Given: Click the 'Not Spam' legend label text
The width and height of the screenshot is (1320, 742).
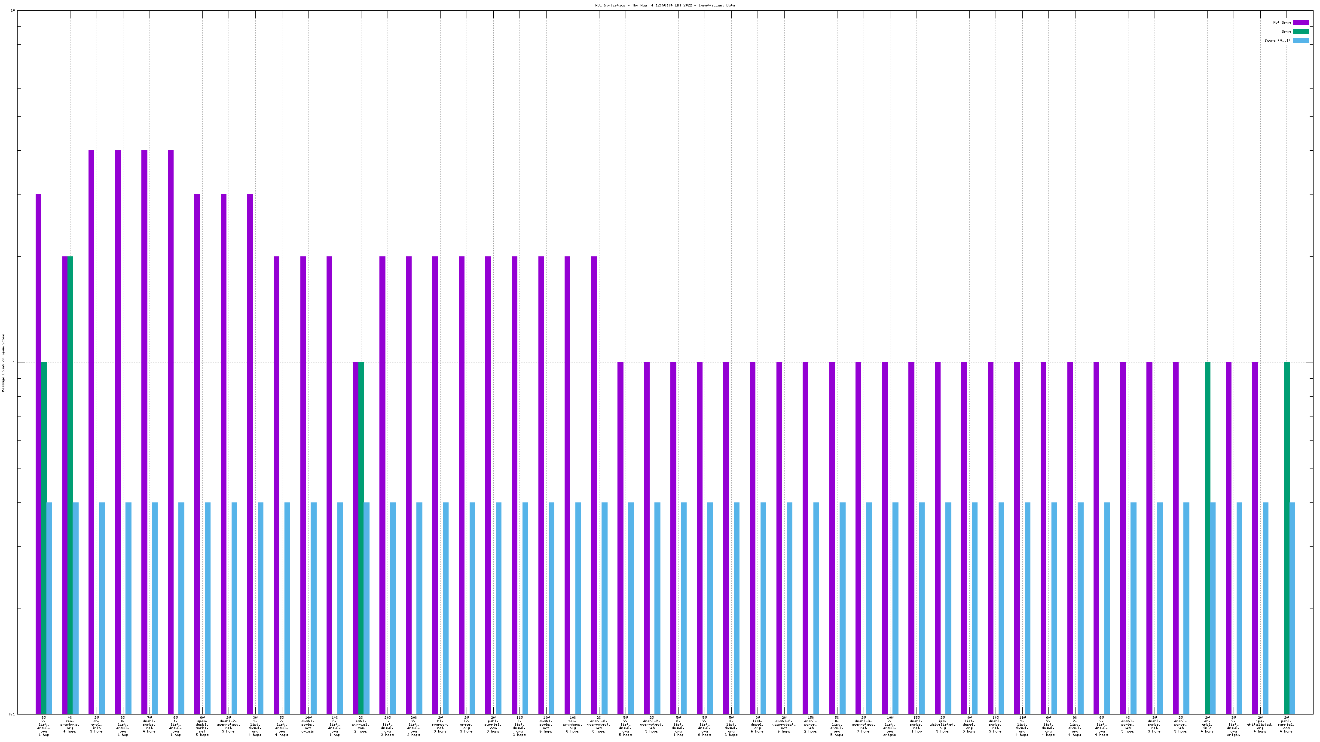Looking at the screenshot, I should coord(1282,22).
